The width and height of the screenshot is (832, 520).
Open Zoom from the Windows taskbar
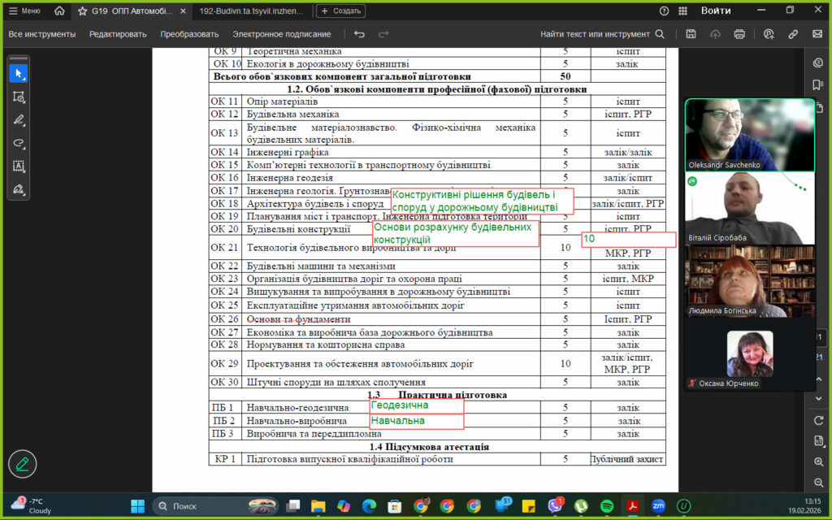pyautogui.click(x=658, y=506)
